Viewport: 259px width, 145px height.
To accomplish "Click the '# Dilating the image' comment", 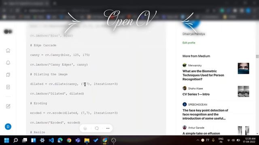I will [49, 74].
